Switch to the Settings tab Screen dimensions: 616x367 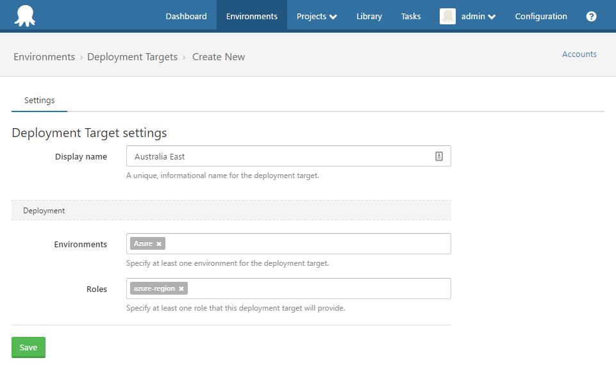pos(39,101)
